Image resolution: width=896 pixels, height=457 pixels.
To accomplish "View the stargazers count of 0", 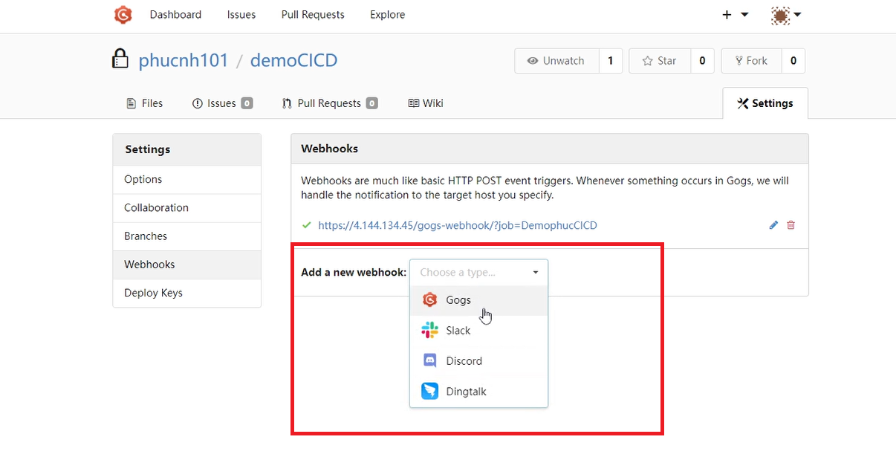I will pyautogui.click(x=702, y=61).
